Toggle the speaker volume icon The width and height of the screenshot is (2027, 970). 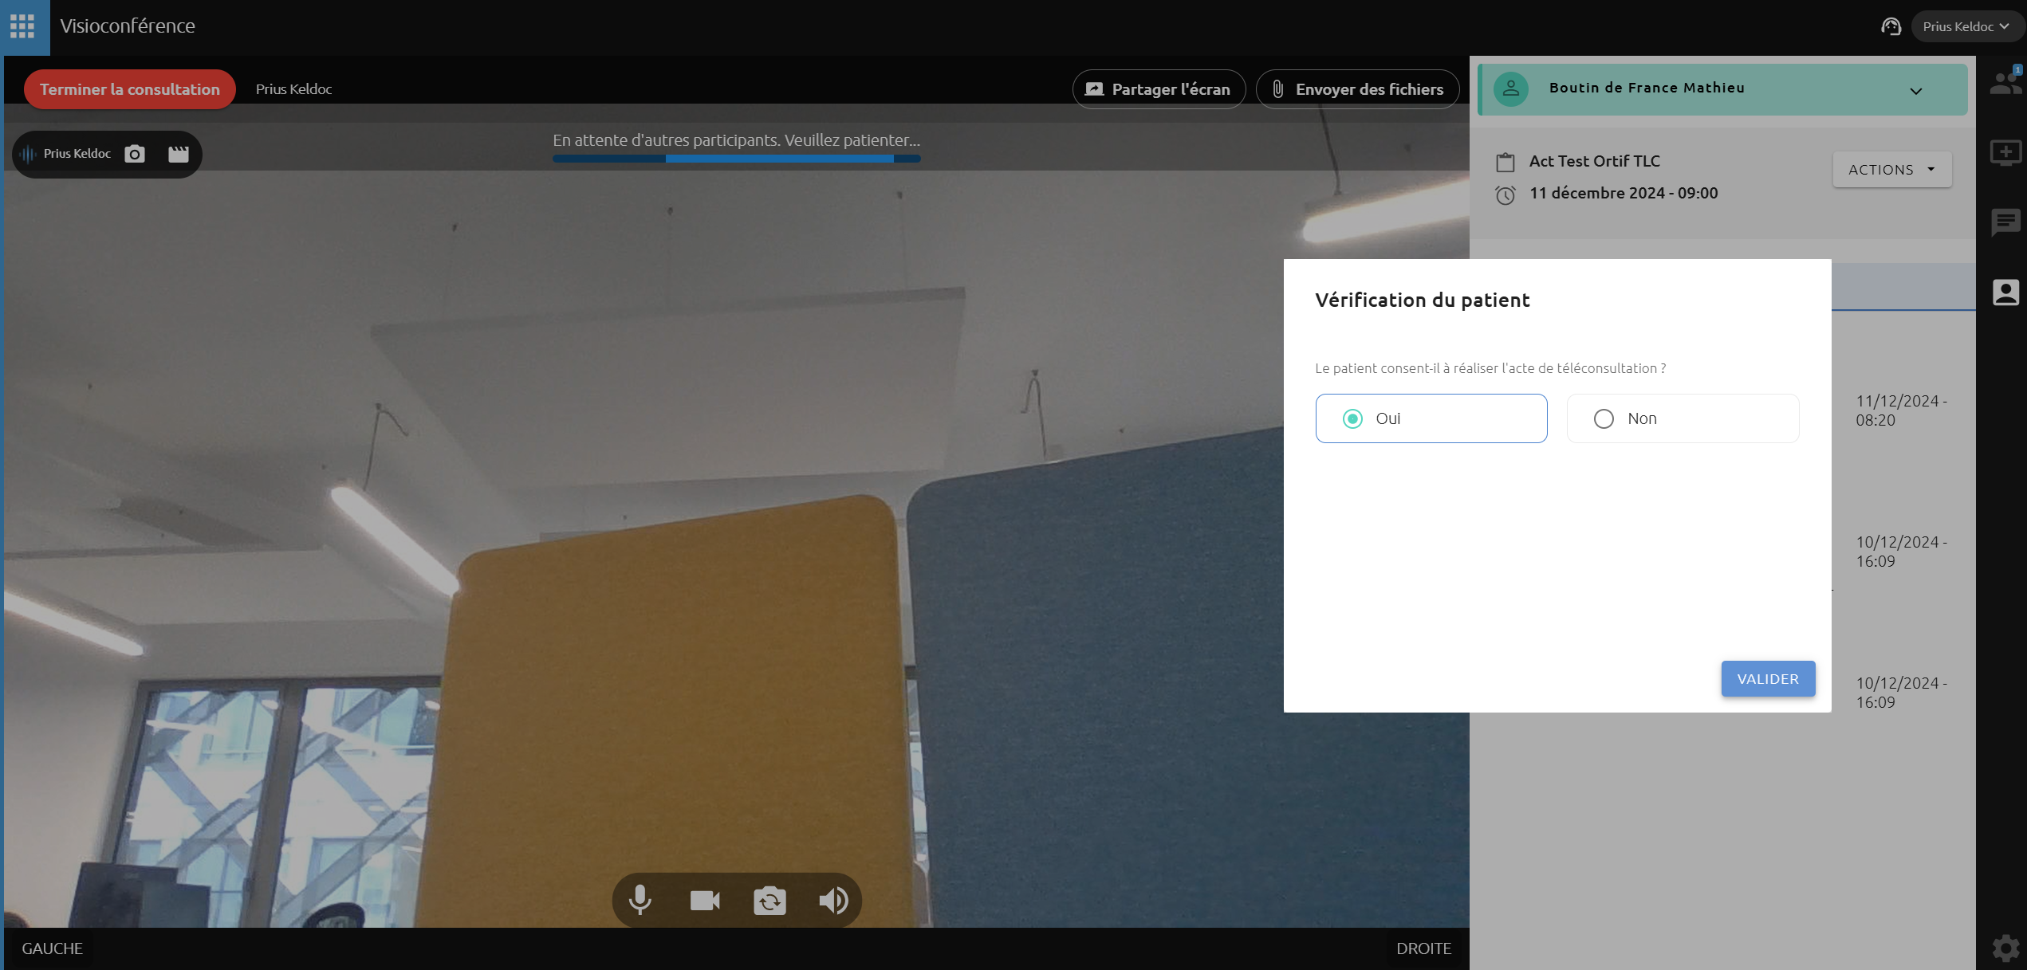click(833, 901)
